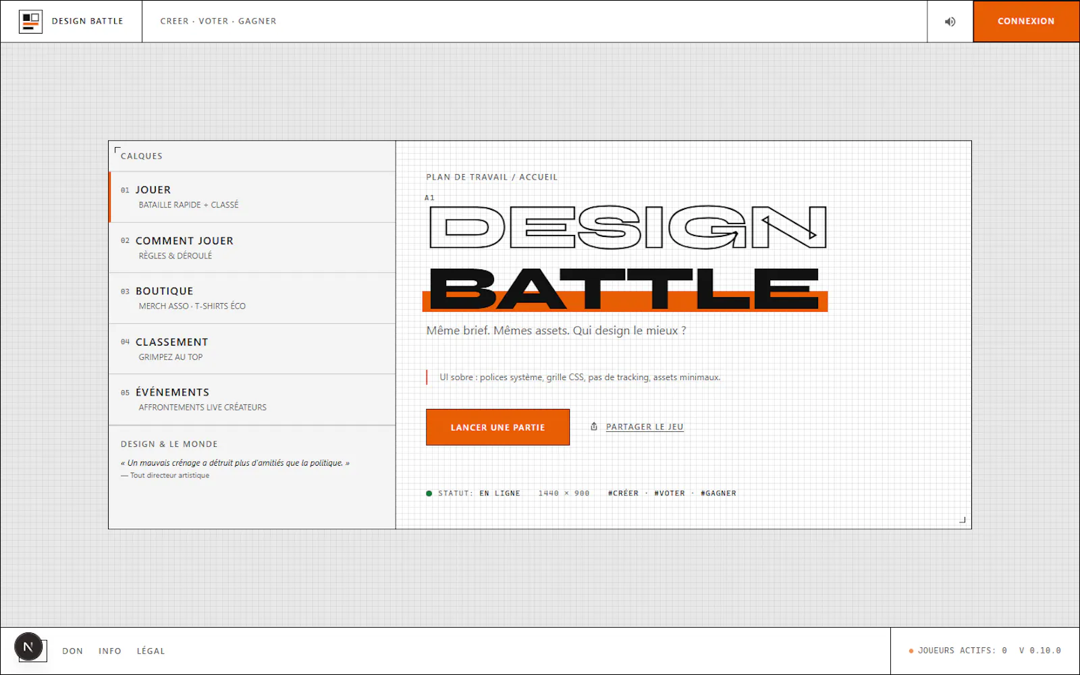Click the BATTLE headline on orange bar
Screen dimensions: 1080x675
[625, 289]
